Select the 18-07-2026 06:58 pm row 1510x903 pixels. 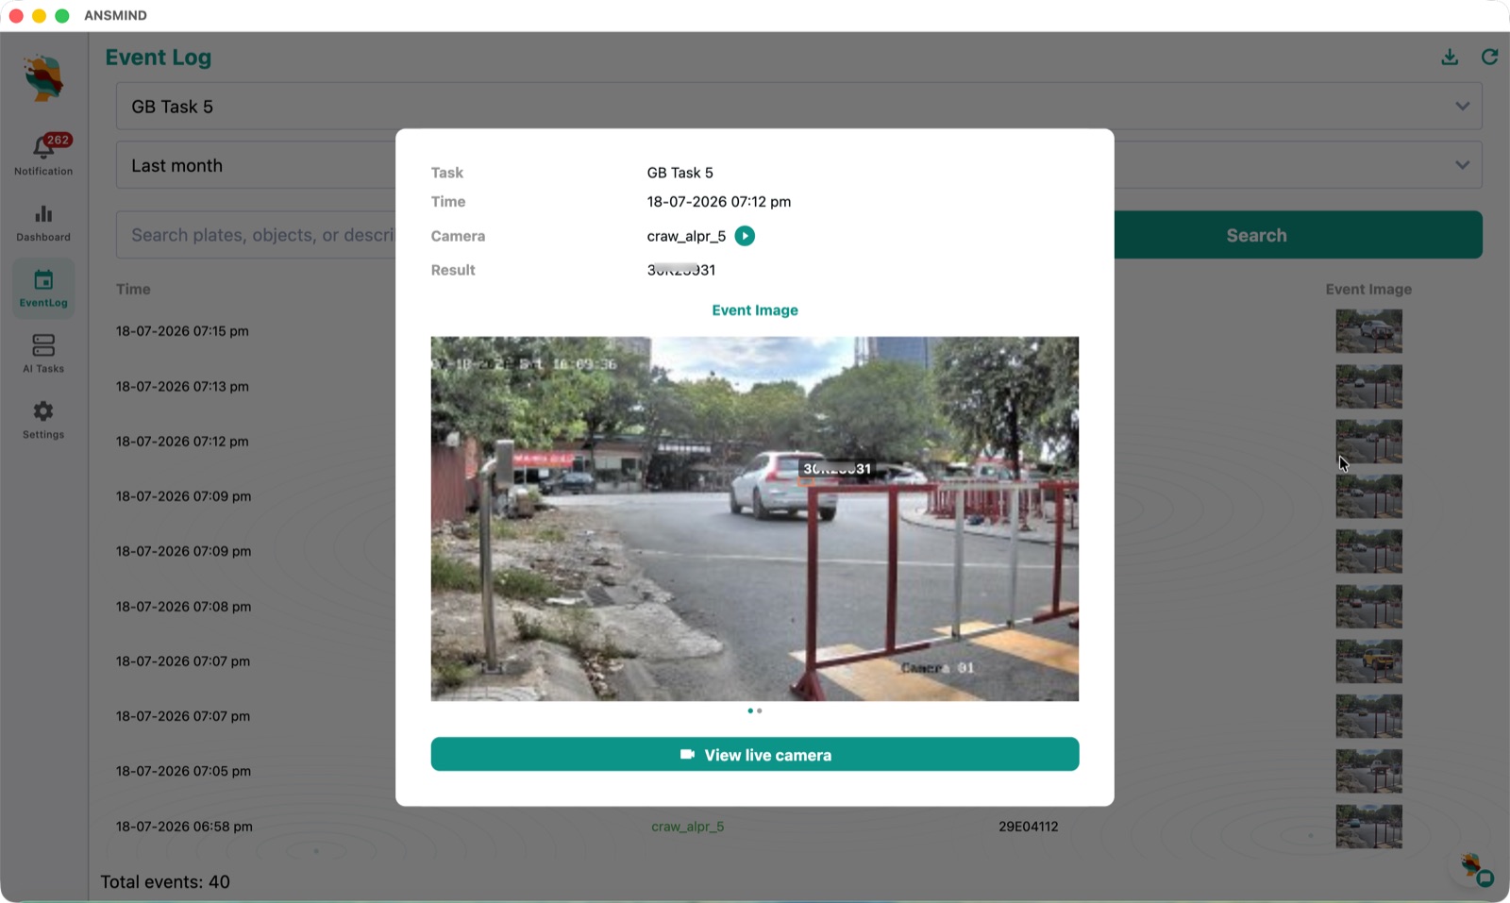[184, 827]
